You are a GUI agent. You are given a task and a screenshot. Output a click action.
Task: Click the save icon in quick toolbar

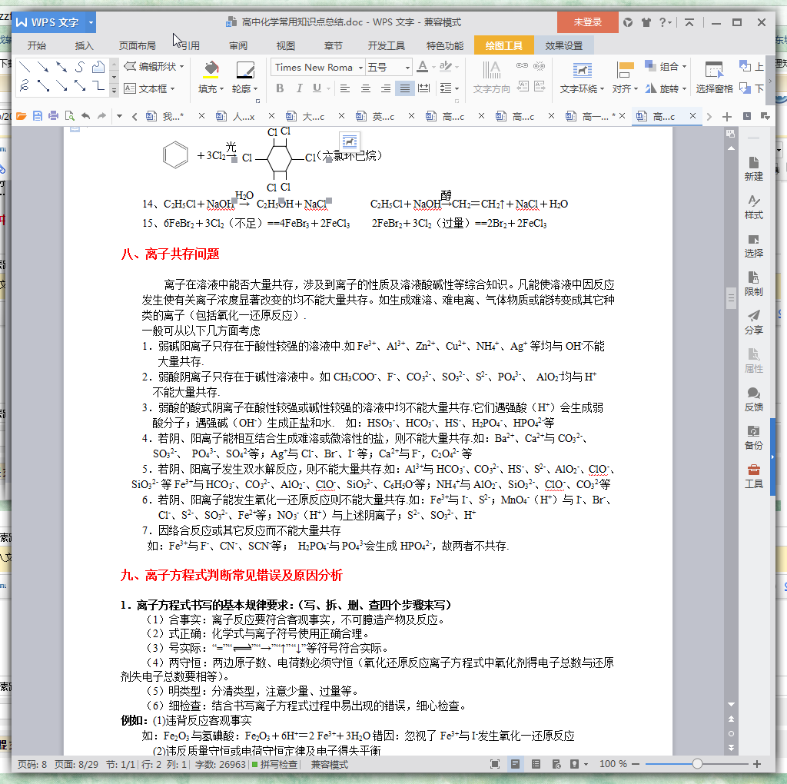pyautogui.click(x=38, y=116)
